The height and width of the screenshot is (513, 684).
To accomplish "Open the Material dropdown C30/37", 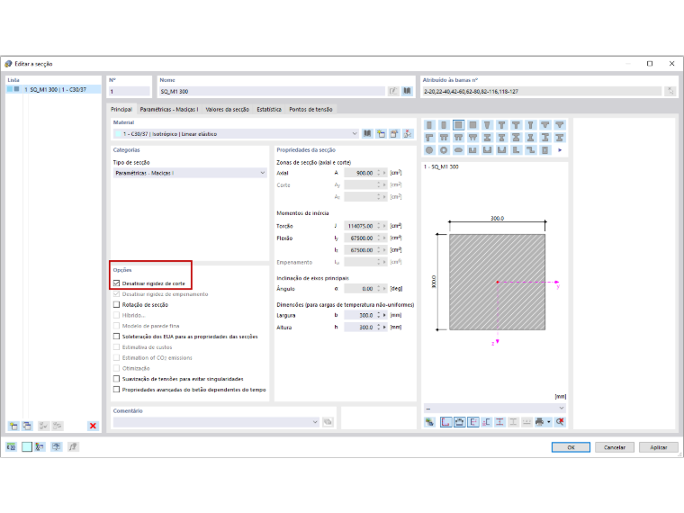I will click(236, 133).
